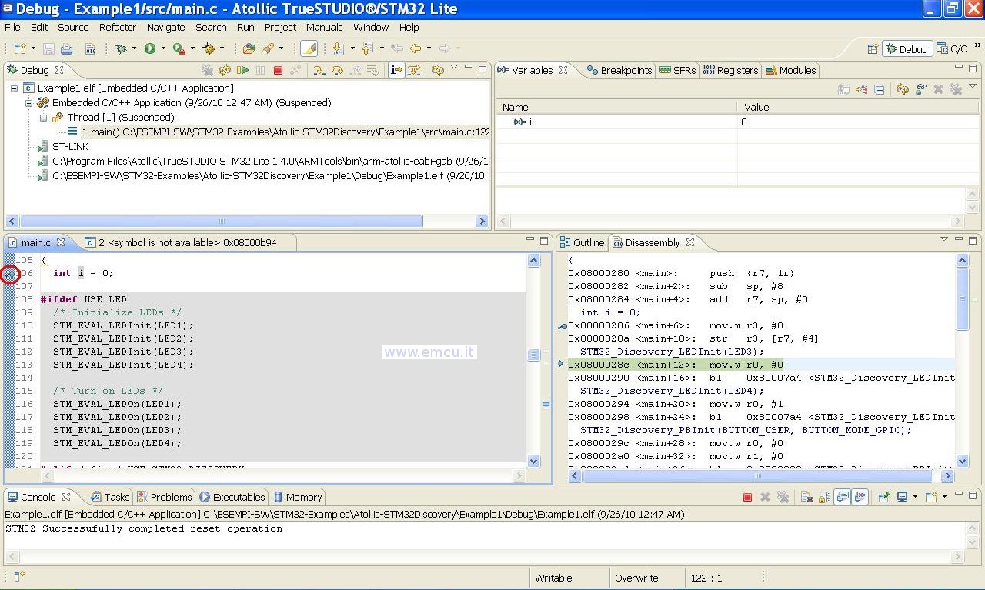Click the Disassembly vertical scrollbar thumb

pos(962,300)
